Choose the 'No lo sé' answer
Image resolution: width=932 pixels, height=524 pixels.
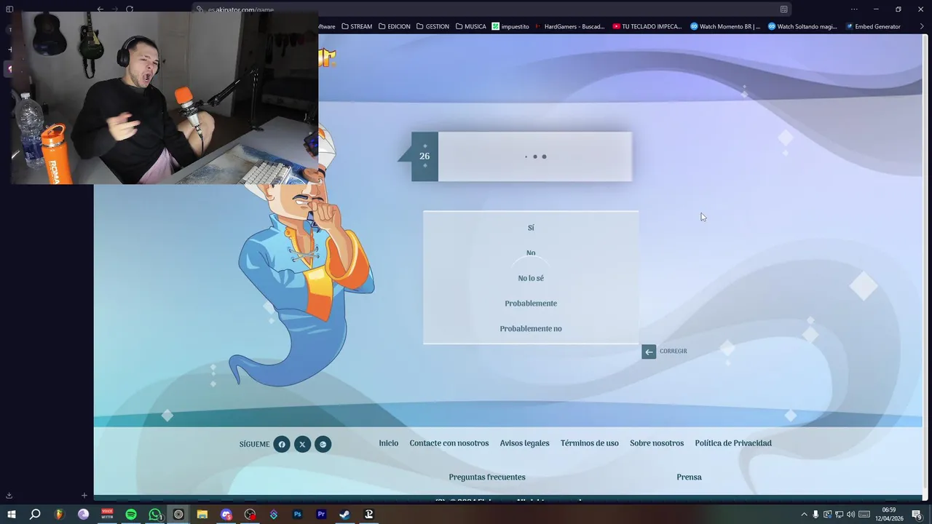point(531,278)
